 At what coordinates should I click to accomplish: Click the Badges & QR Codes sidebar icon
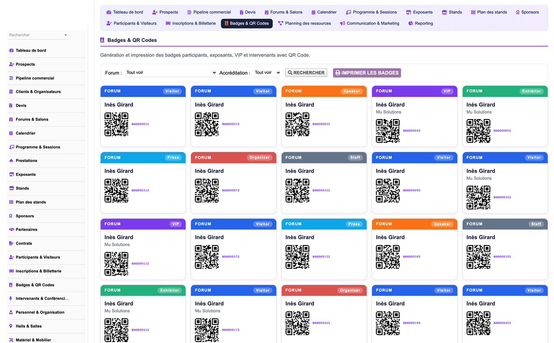tap(12, 285)
